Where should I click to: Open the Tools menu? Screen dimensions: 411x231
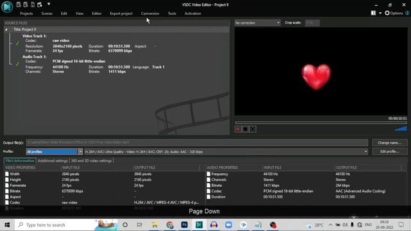point(172,13)
